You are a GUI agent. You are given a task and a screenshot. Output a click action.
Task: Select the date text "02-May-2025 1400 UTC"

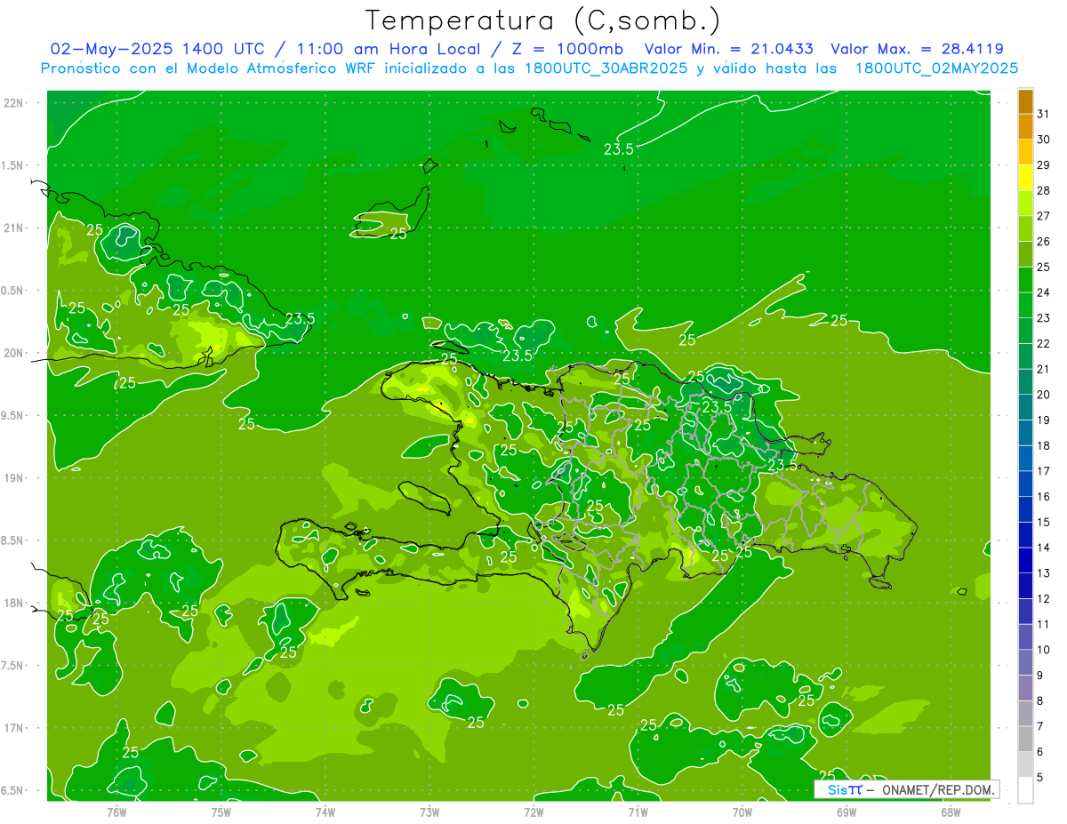coord(156,49)
